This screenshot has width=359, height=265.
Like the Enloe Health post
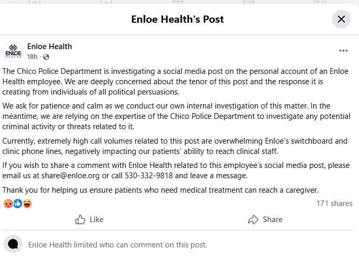pyautogui.click(x=90, y=220)
